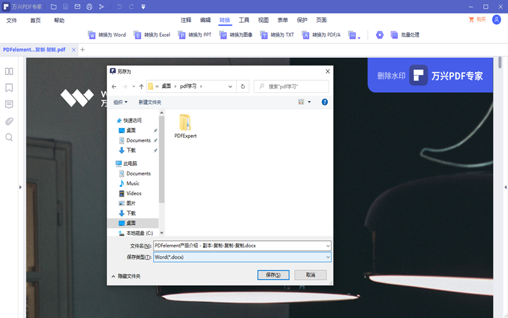Switch to the 注释 tab
508x318 pixels.
[x=186, y=20]
